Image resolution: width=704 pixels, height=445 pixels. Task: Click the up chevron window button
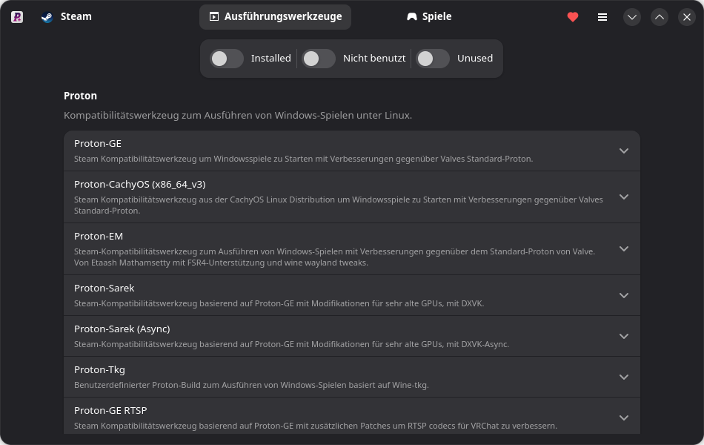pyautogui.click(x=659, y=17)
